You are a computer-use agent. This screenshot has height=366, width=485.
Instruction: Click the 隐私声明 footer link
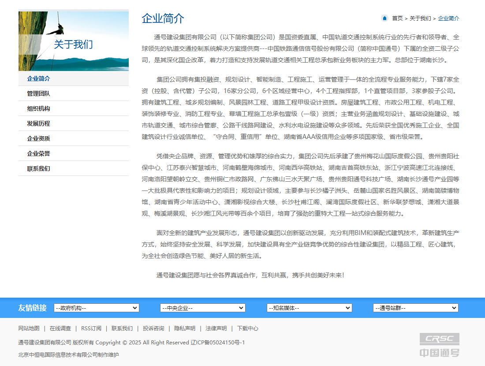(185, 328)
